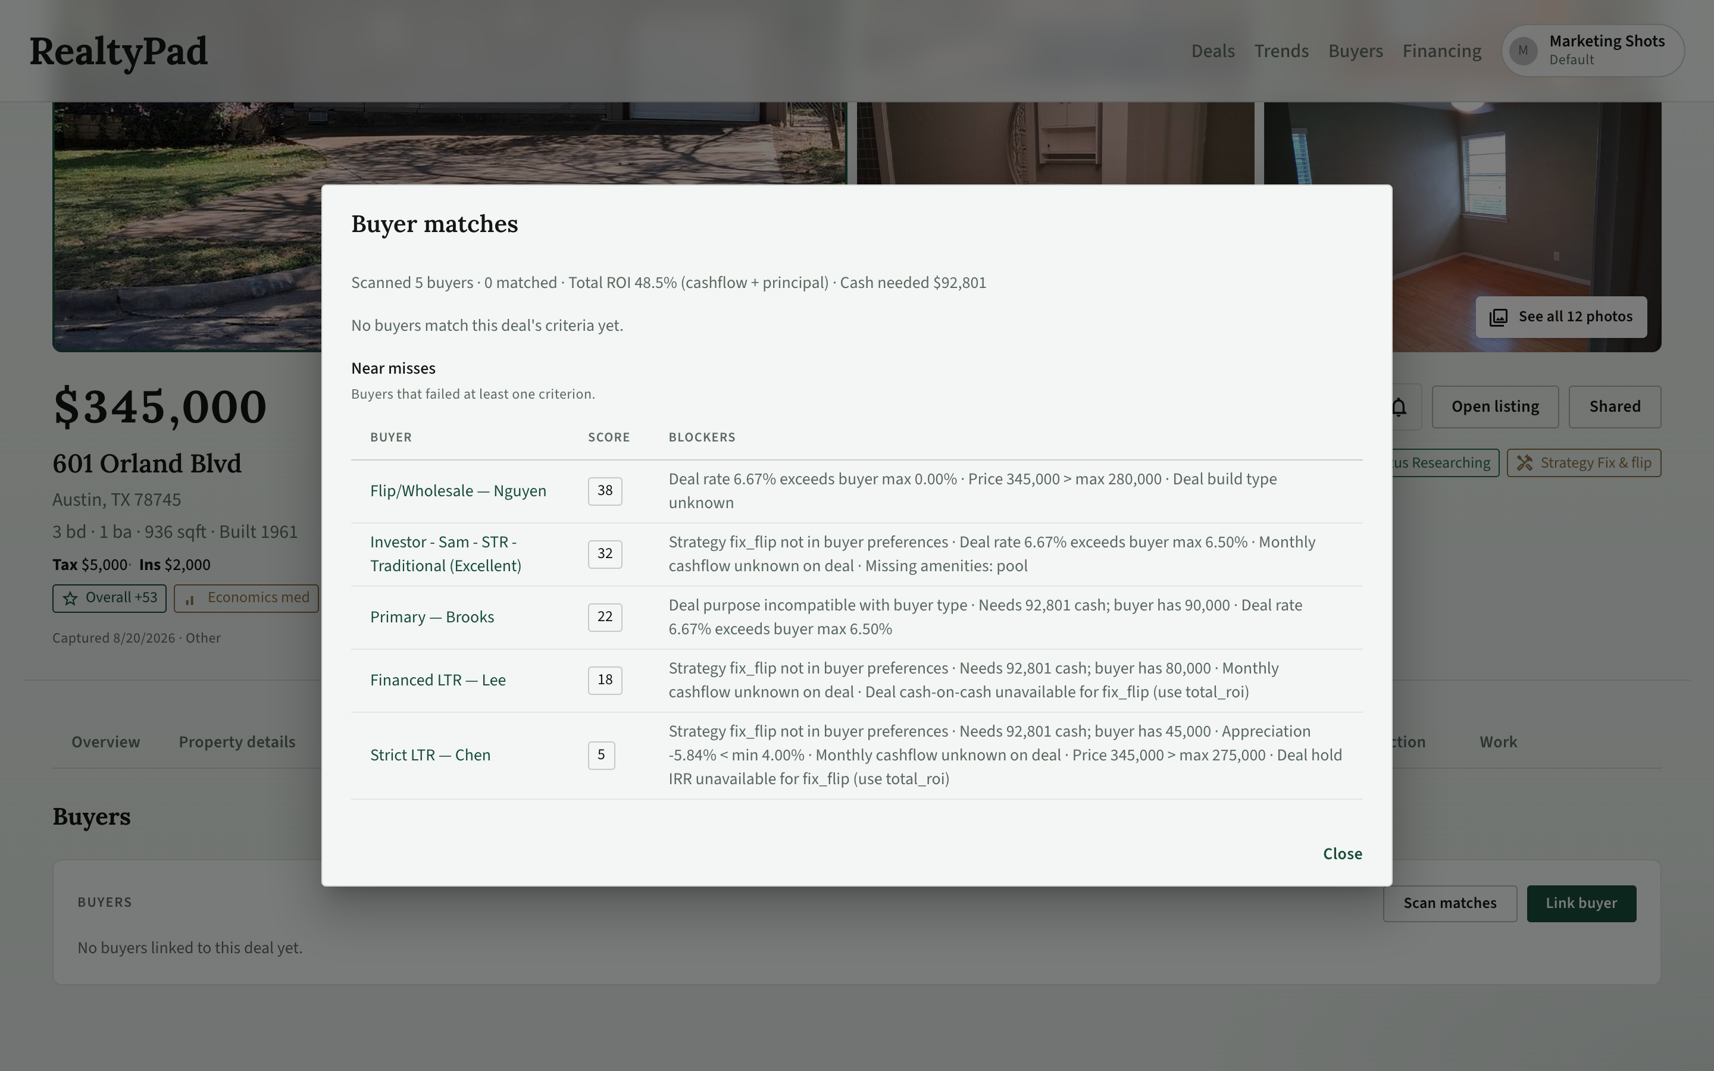Click the tools icon in the Strategy Fix & flip badge
Viewport: 1714px width, 1071px height.
1525,464
